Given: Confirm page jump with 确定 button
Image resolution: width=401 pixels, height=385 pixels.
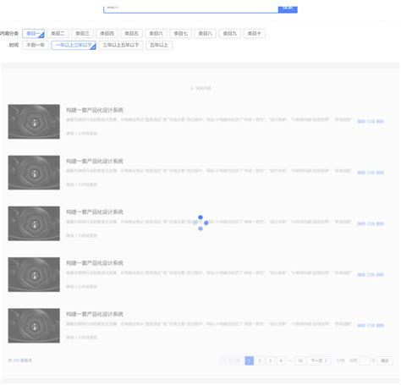Looking at the screenshot, I should click(x=385, y=360).
